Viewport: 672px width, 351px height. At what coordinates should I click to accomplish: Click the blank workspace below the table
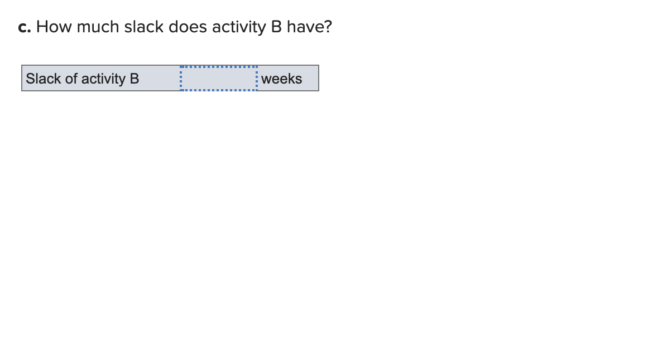coord(223,195)
